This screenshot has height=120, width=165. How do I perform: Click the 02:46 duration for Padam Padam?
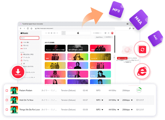(85, 90)
